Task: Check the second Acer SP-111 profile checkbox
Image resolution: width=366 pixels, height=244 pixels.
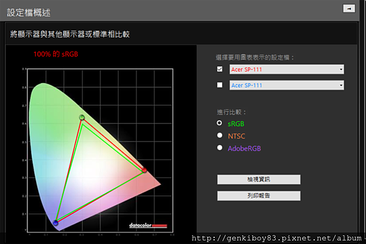Action: [220, 85]
